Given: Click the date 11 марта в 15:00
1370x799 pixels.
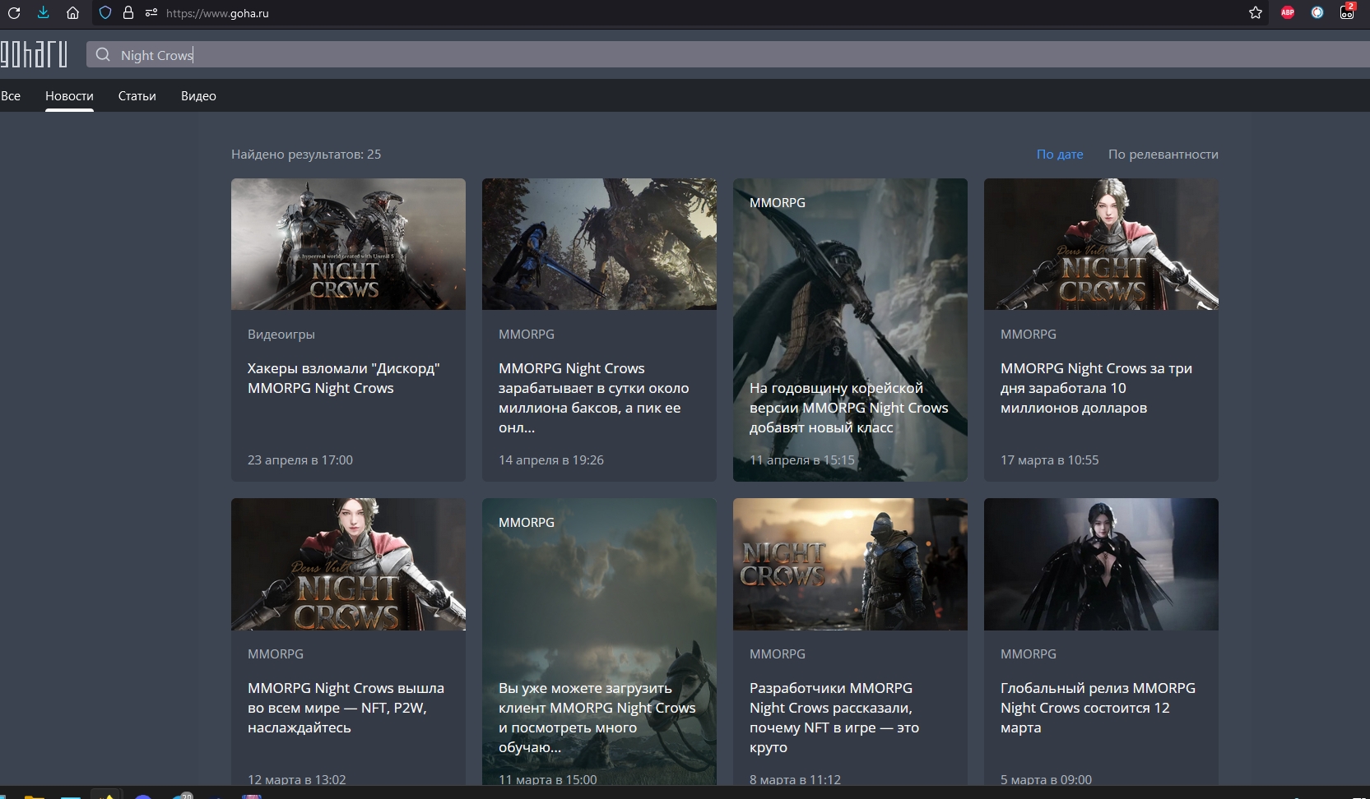Looking at the screenshot, I should 548,779.
